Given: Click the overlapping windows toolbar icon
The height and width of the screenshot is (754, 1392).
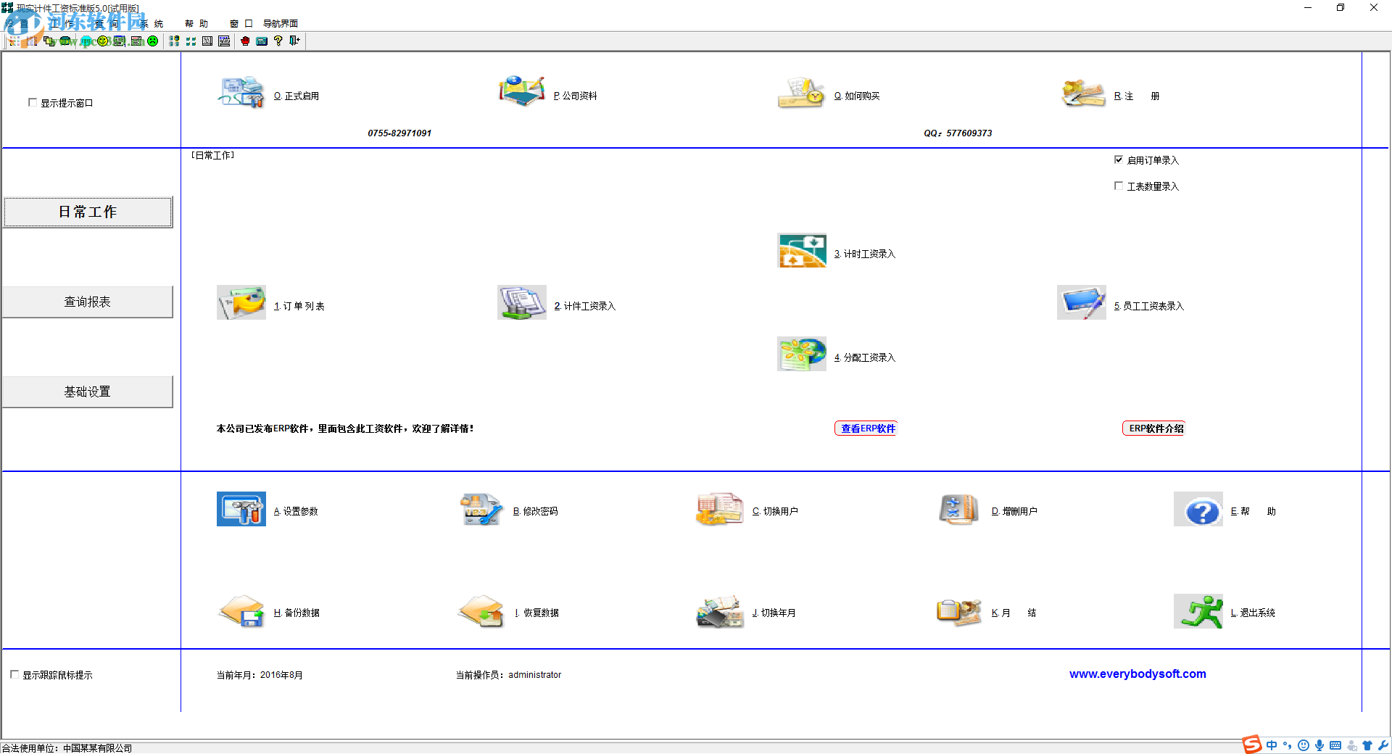Looking at the screenshot, I should (x=49, y=41).
